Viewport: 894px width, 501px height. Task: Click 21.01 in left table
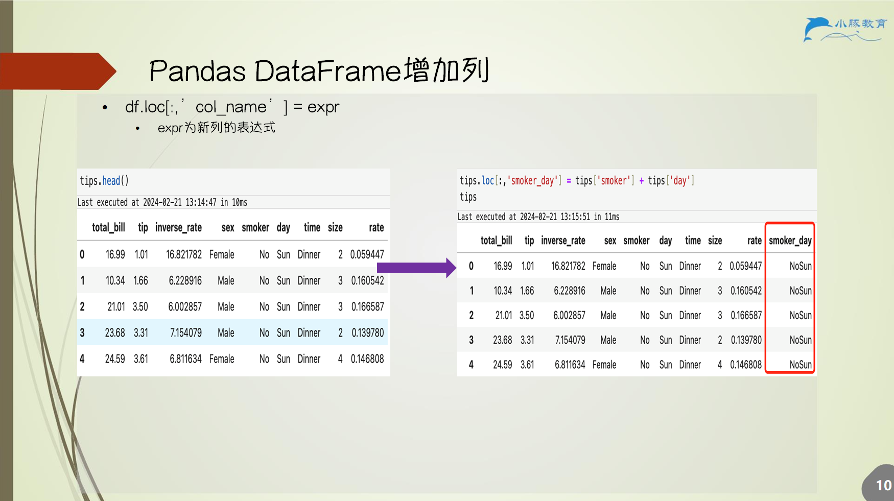coord(116,306)
